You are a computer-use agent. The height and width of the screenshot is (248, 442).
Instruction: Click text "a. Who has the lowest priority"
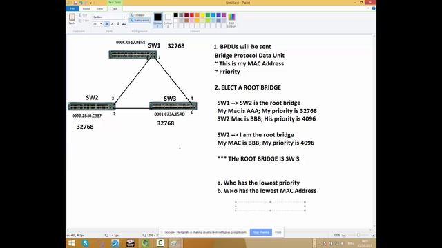click(x=258, y=183)
